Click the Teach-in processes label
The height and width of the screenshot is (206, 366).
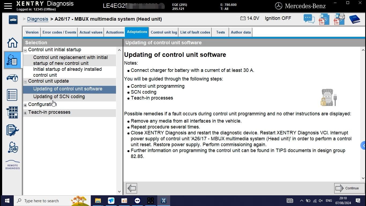pos(49,112)
